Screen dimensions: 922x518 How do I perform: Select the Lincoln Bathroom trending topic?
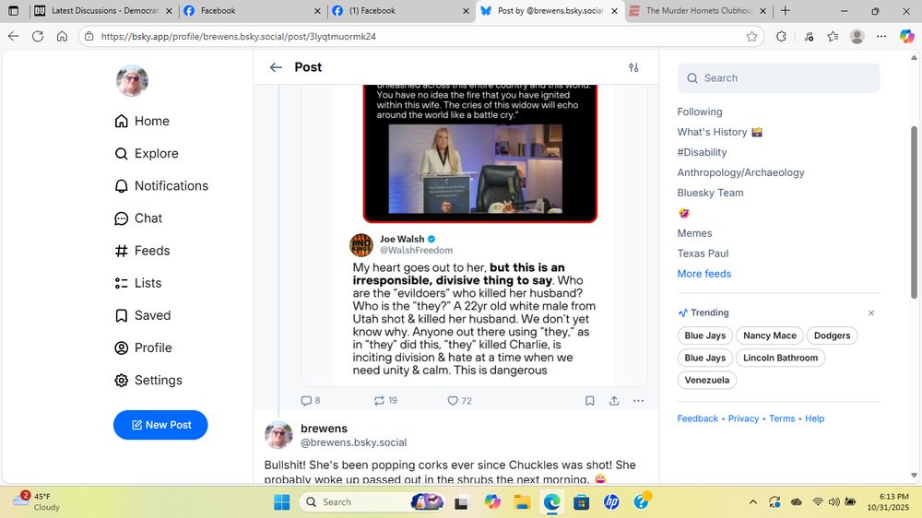[x=780, y=358]
